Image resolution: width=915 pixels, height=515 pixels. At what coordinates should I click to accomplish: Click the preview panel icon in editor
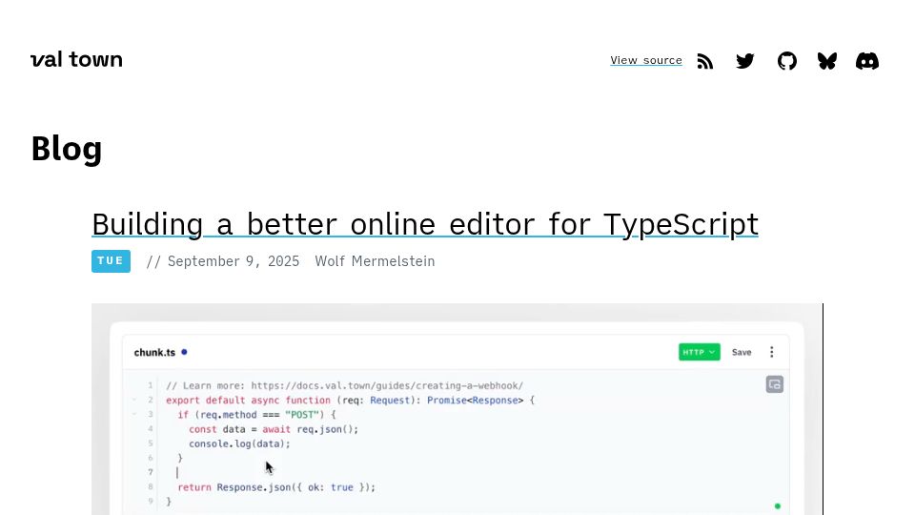point(774,384)
